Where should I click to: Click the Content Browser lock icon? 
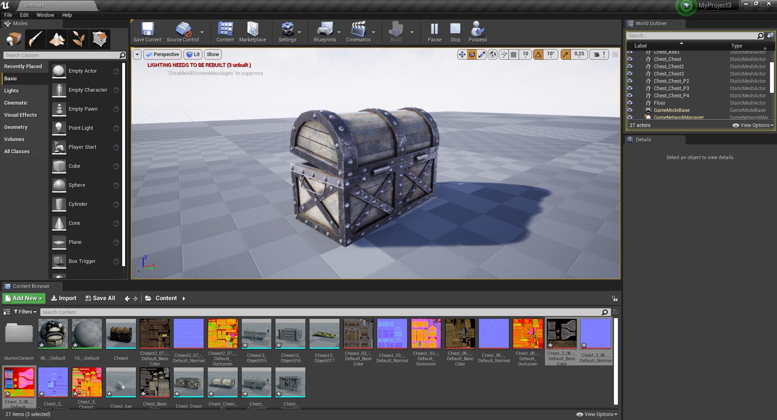coord(615,299)
